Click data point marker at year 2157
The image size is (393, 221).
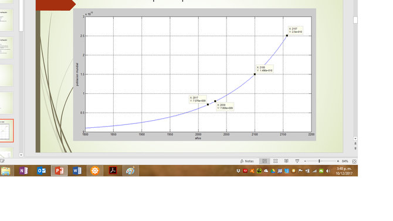click(287, 36)
